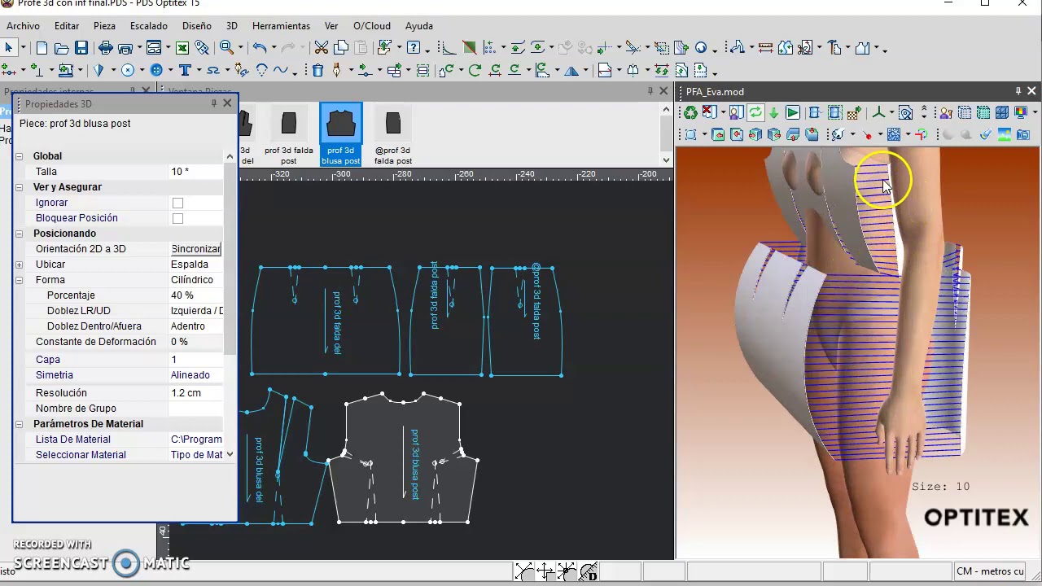Click the Print icon in top toolbar
The image size is (1042, 586).
pos(106,48)
